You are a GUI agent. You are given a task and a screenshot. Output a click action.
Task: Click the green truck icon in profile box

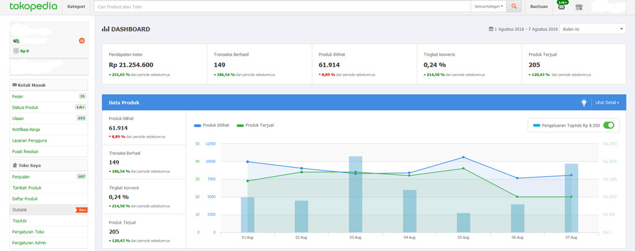[16, 41]
